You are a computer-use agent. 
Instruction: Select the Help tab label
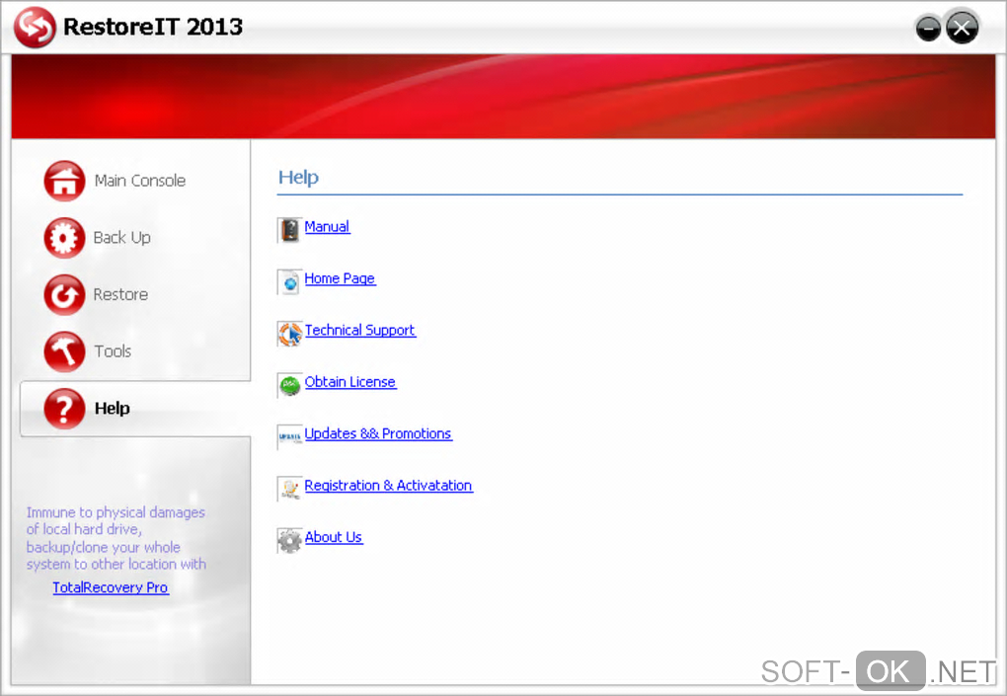point(113,409)
